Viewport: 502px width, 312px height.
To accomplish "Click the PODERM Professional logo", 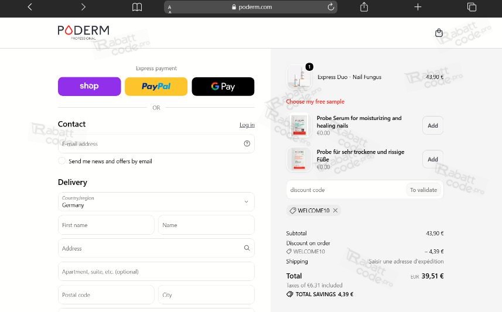I will (83, 32).
